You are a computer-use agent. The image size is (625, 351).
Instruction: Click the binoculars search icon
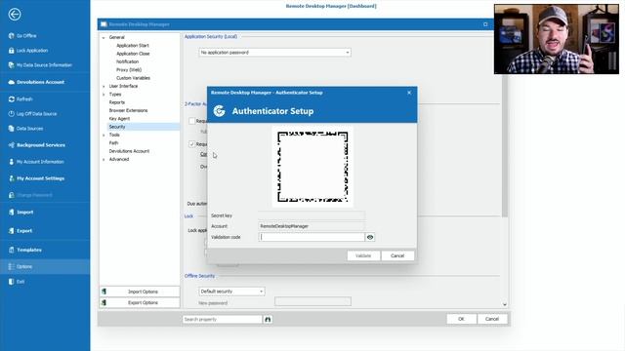(x=268, y=319)
